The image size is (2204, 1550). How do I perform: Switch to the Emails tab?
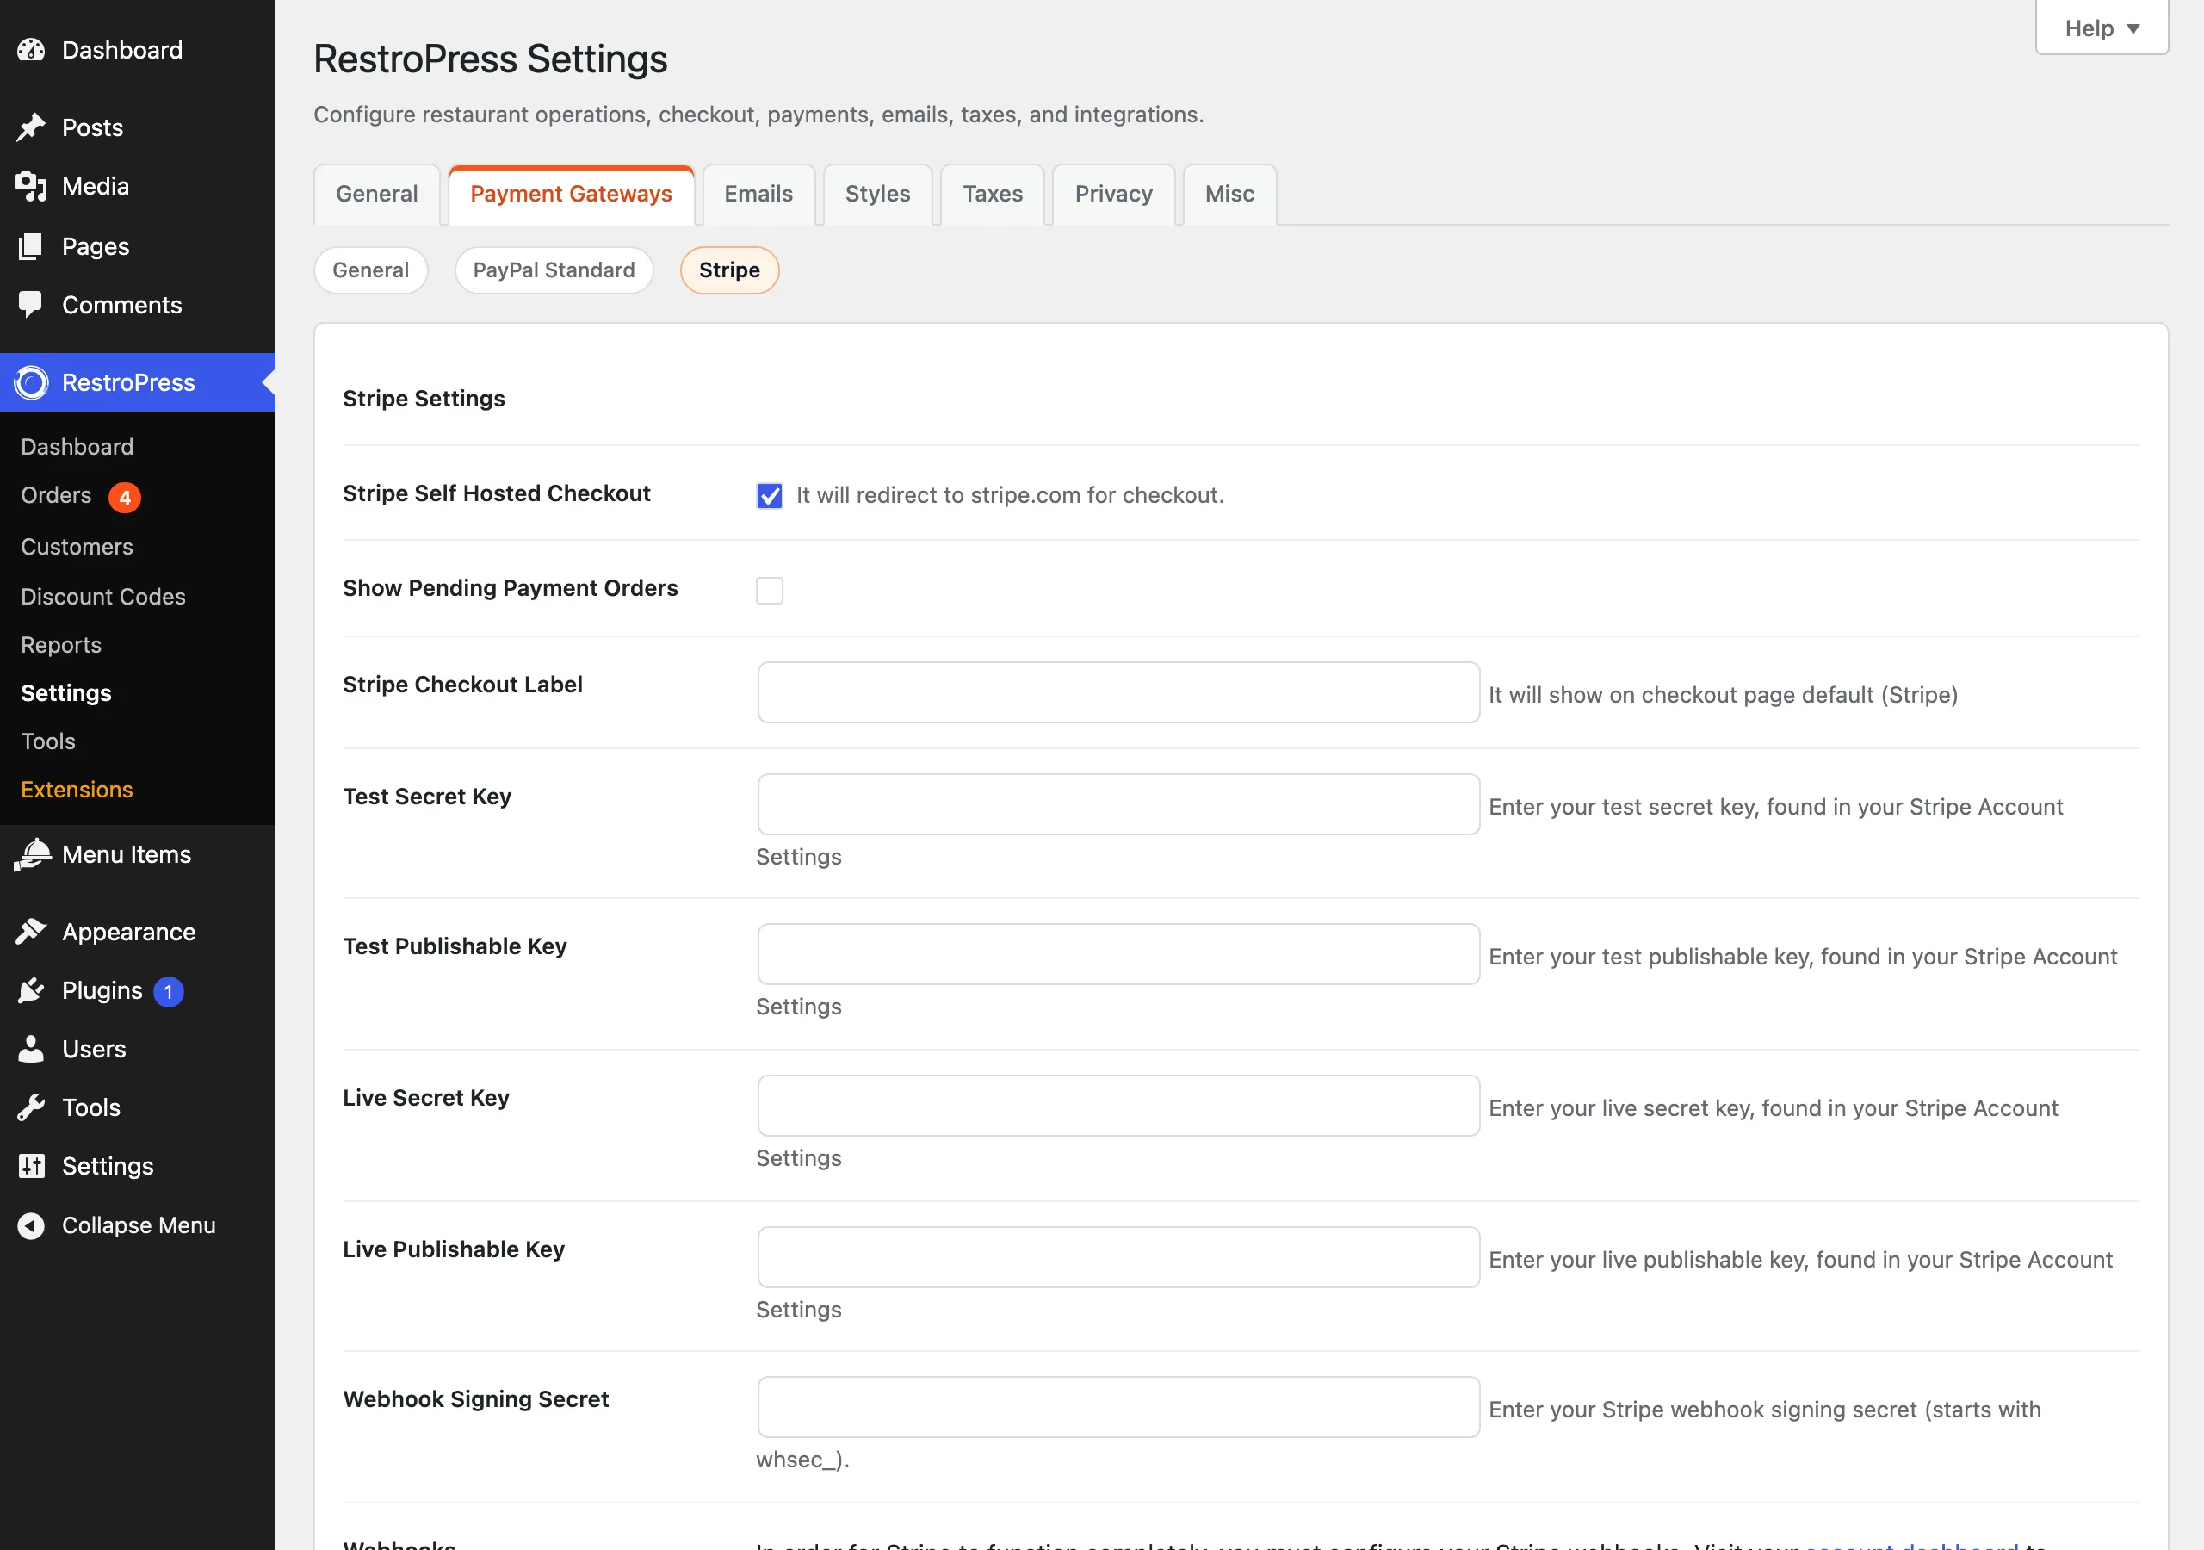(758, 194)
